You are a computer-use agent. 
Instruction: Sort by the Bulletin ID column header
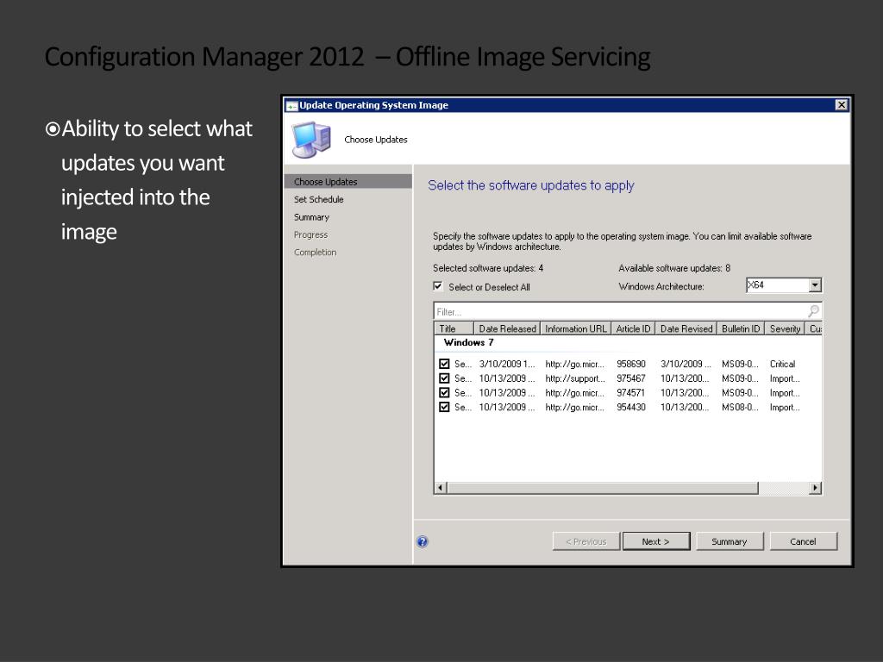(x=741, y=328)
